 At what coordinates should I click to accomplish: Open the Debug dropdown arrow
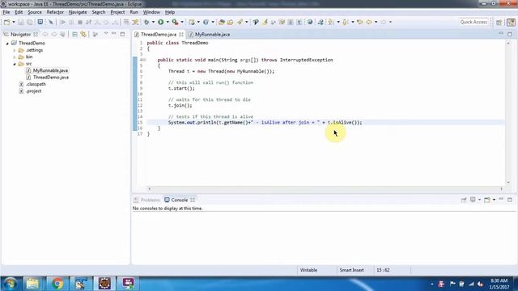point(153,22)
